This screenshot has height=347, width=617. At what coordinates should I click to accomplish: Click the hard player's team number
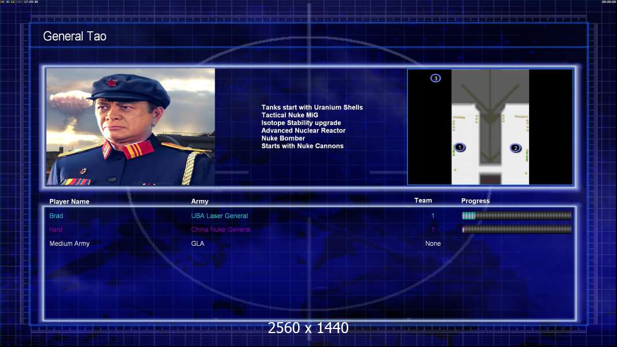pyautogui.click(x=433, y=230)
